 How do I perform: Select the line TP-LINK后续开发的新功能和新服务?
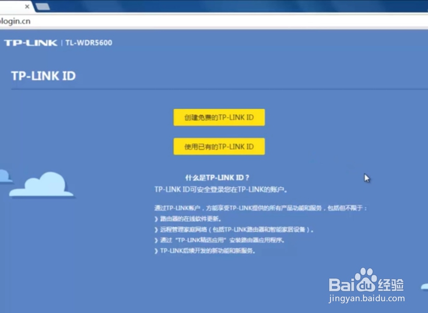(208, 251)
